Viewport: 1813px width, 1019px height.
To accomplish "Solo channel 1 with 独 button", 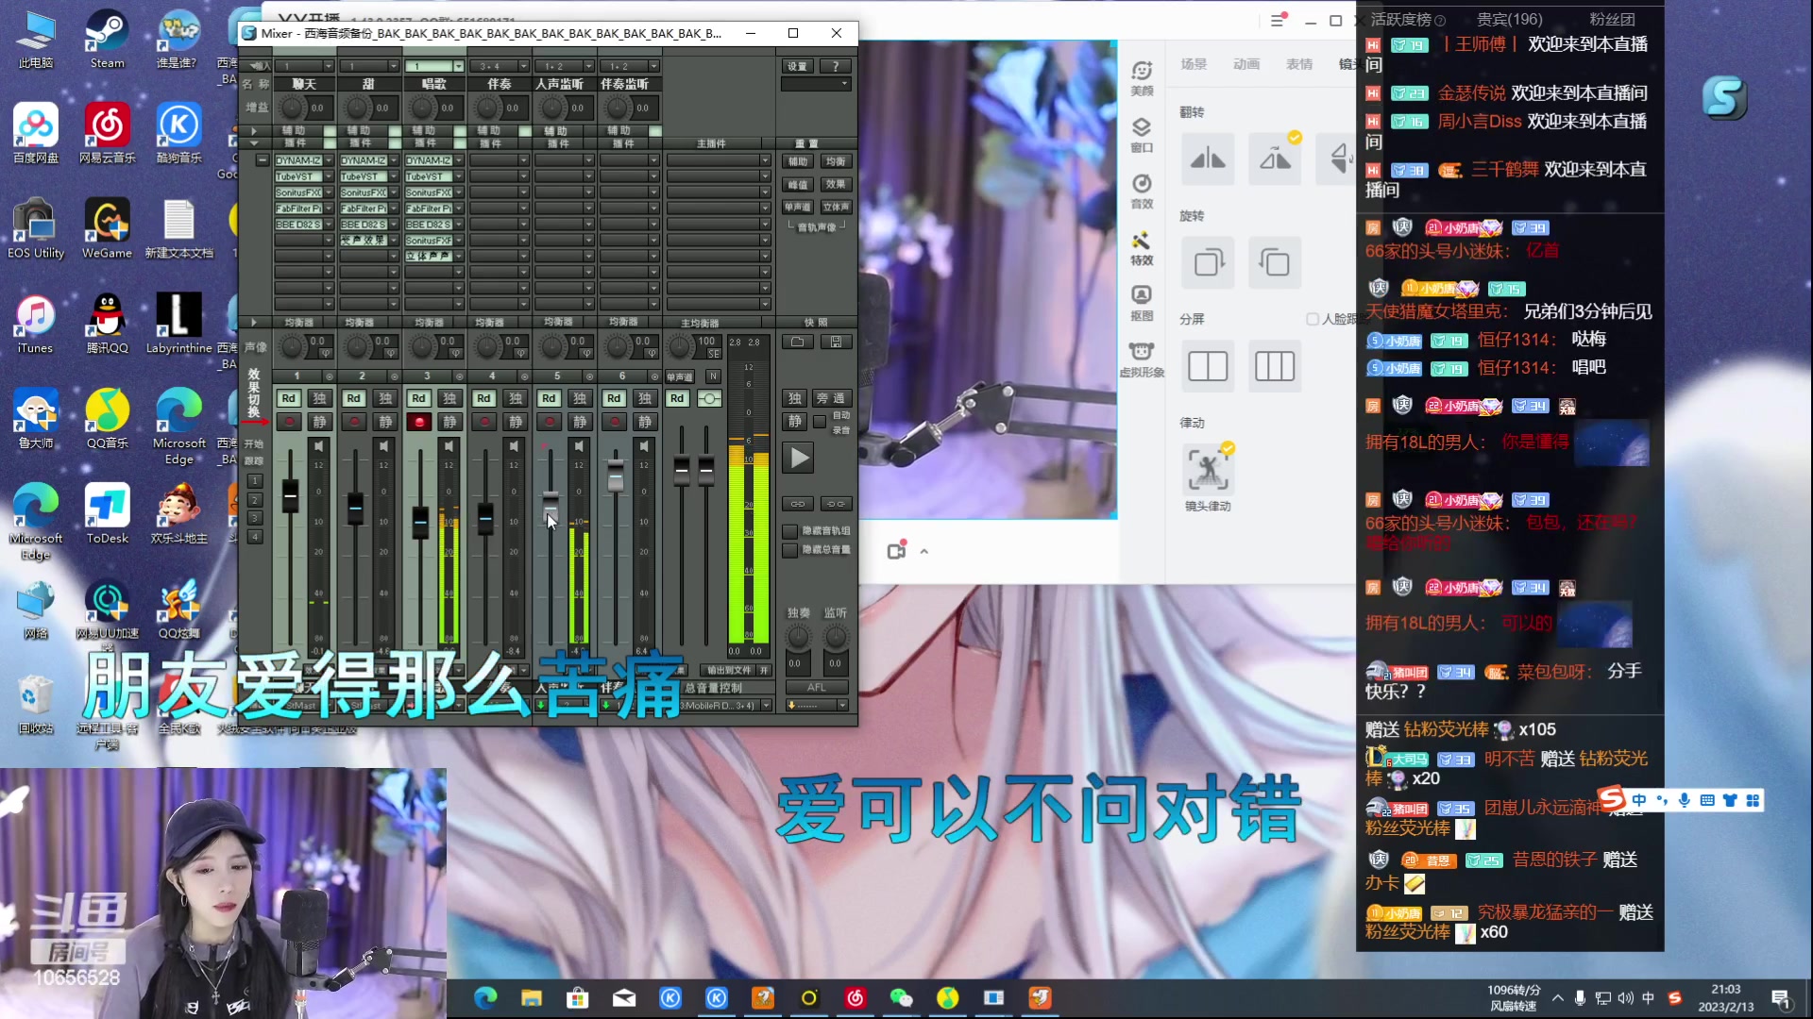I will [319, 398].
